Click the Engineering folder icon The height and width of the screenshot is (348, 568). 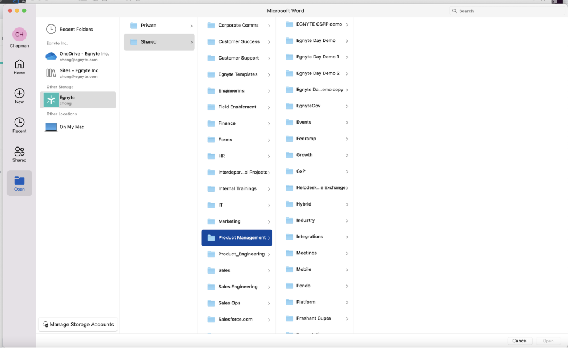pyautogui.click(x=211, y=90)
